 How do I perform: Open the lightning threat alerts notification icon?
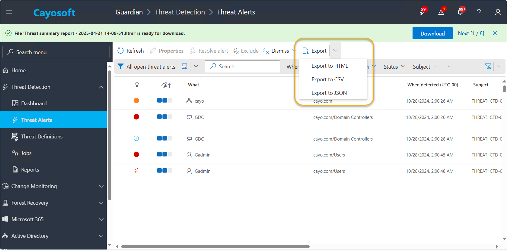(423, 12)
